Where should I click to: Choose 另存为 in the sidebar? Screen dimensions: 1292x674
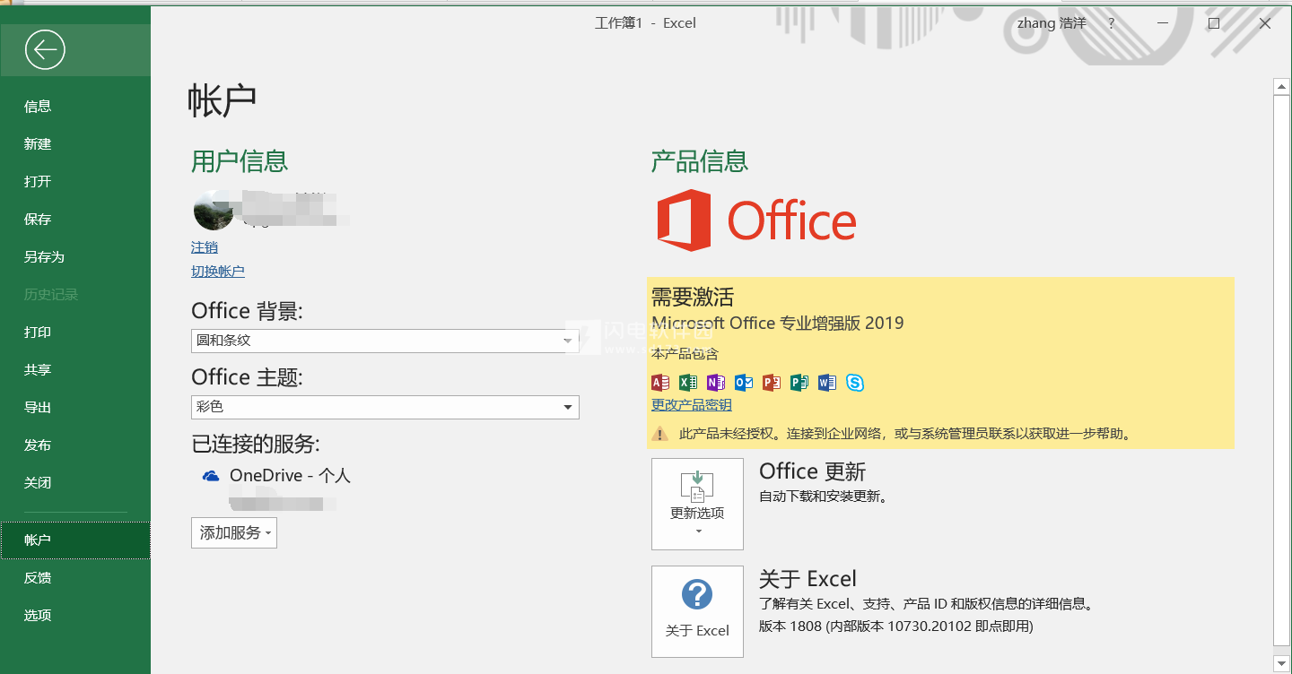pyautogui.click(x=75, y=256)
